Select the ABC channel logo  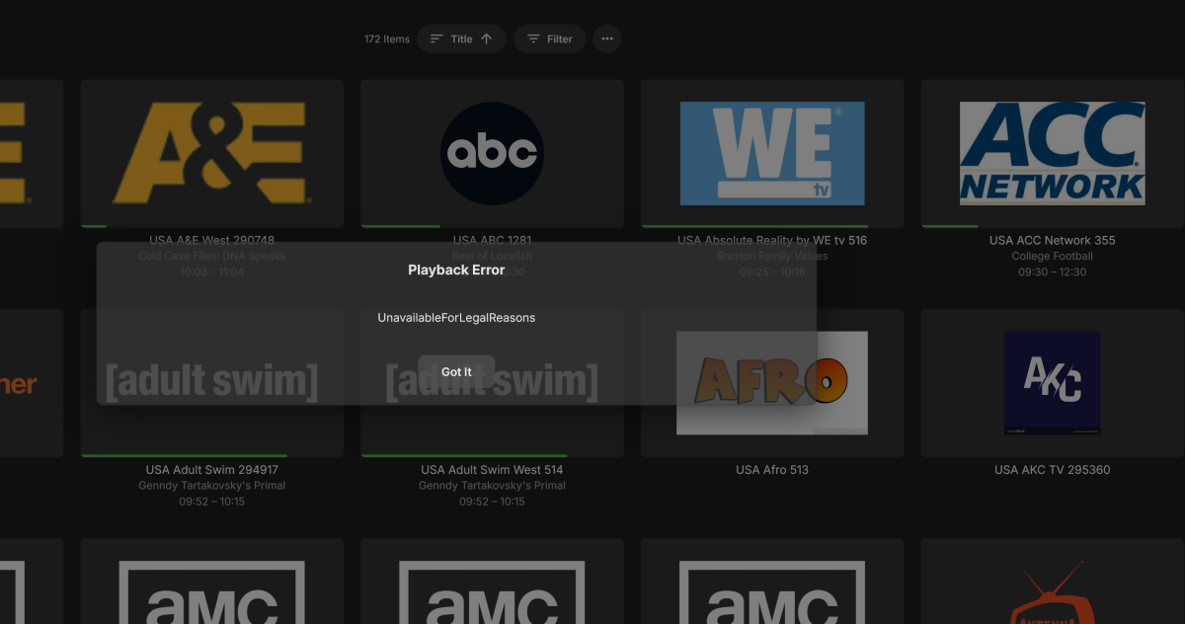point(492,153)
